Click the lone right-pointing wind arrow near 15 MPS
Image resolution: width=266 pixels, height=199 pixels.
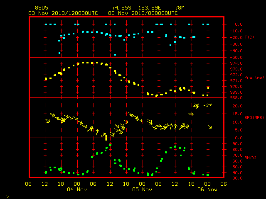click(x=191, y=114)
